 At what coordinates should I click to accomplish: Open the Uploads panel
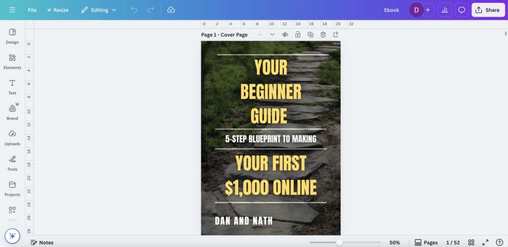coord(12,137)
